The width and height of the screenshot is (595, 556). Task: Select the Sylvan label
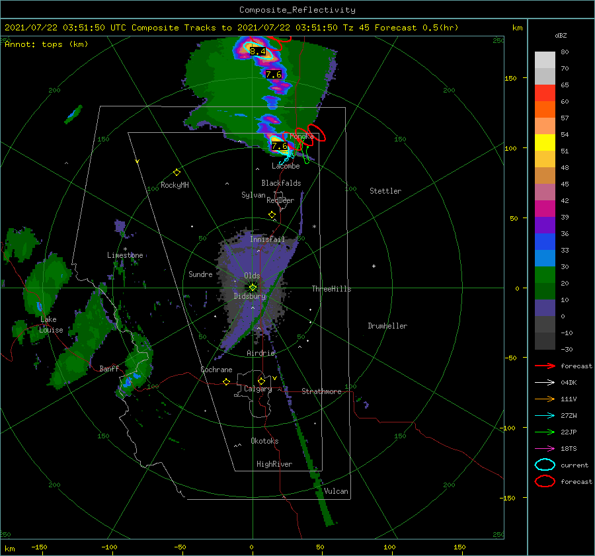[253, 195]
